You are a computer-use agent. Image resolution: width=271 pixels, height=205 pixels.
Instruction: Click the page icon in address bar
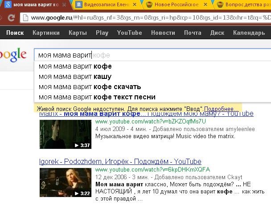[x=25, y=18]
